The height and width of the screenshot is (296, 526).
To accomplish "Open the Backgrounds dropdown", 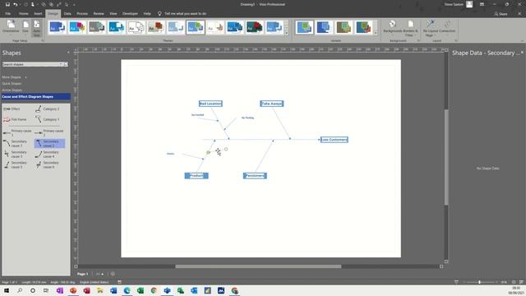I will tap(392, 27).
